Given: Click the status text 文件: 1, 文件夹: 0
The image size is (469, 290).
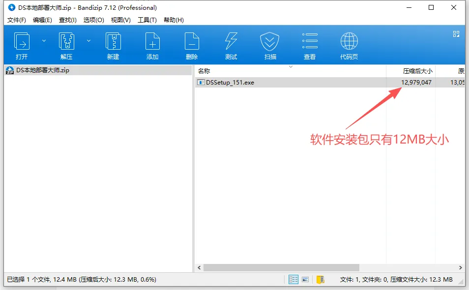Looking at the screenshot, I should [x=363, y=280].
